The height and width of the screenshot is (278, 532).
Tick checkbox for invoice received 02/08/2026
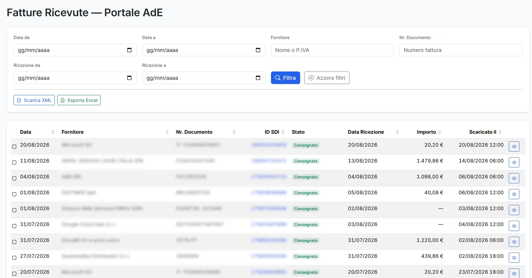pyautogui.click(x=14, y=210)
